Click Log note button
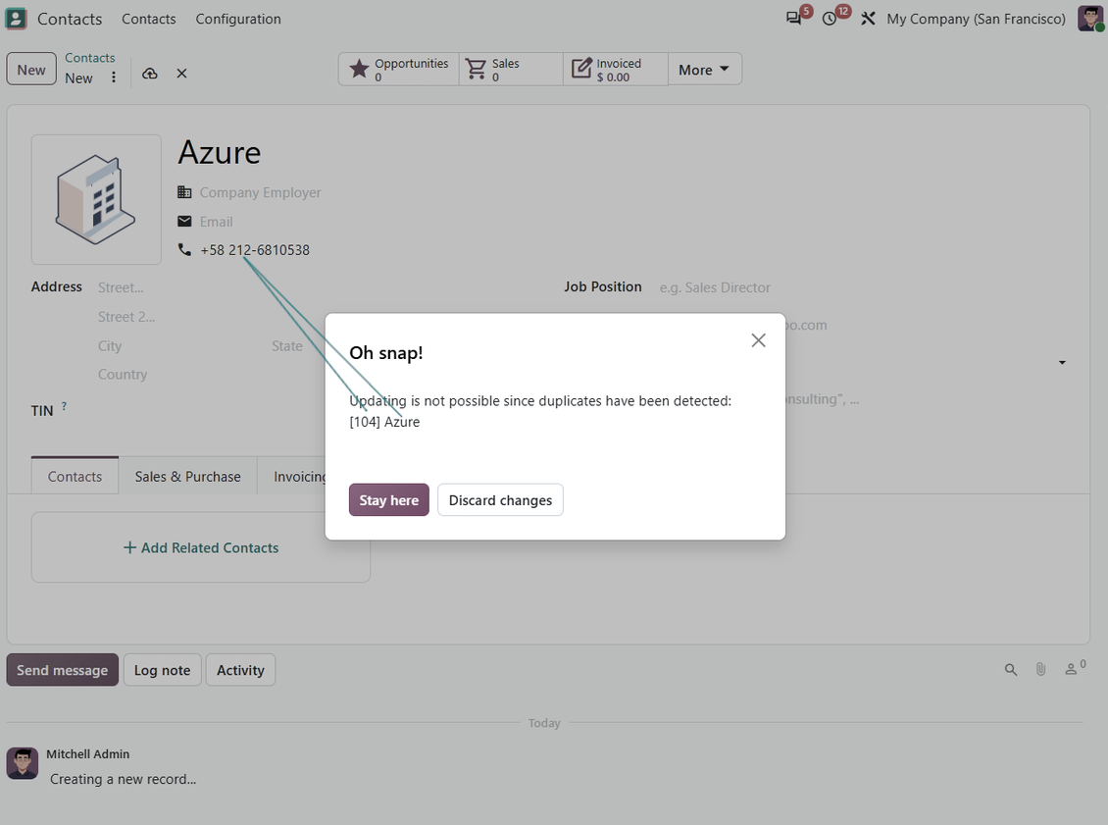1108x825 pixels. 163,669
